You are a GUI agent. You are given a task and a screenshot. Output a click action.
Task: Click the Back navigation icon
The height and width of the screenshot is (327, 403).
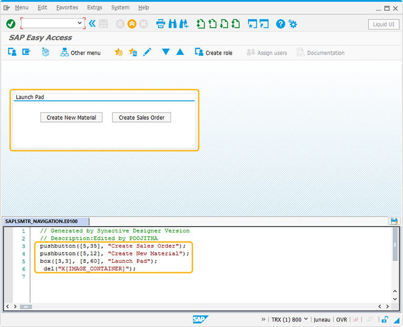pos(120,24)
